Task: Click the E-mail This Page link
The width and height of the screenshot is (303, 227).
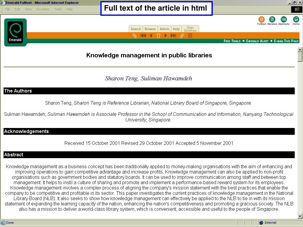Action: point(286,41)
